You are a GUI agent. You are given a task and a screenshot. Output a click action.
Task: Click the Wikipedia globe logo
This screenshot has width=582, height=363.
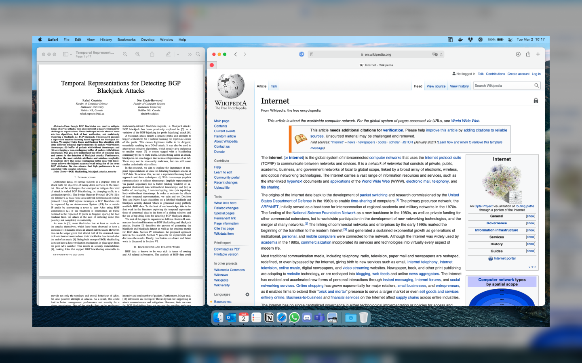click(x=231, y=86)
